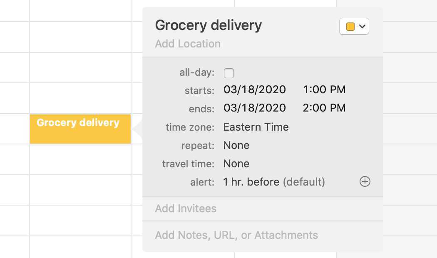
Task: Click the Add Invitees field
Action: (186, 208)
